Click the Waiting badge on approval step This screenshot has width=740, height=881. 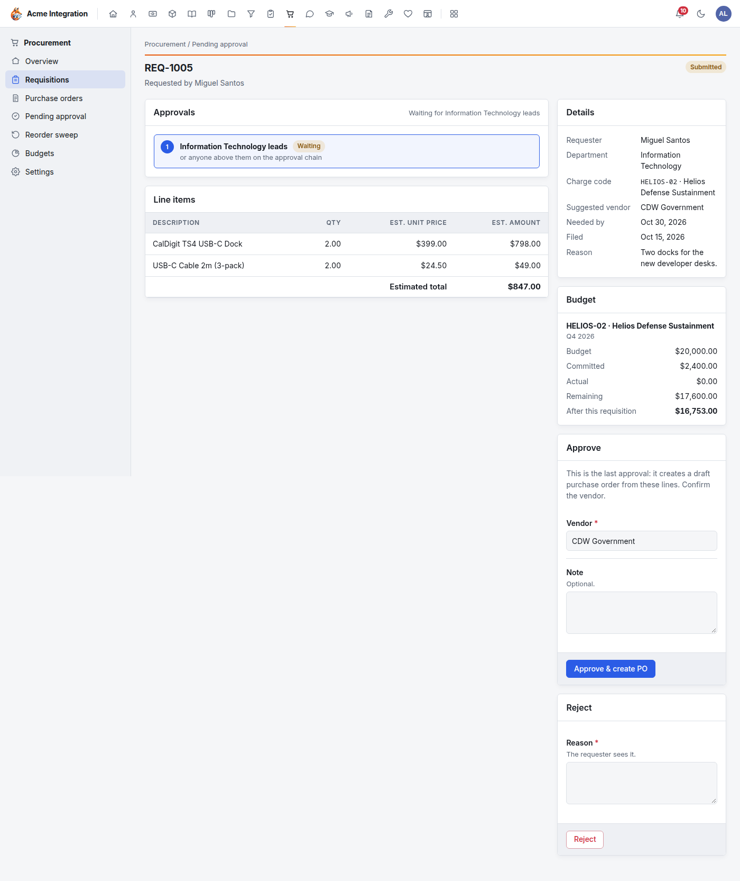coord(309,146)
